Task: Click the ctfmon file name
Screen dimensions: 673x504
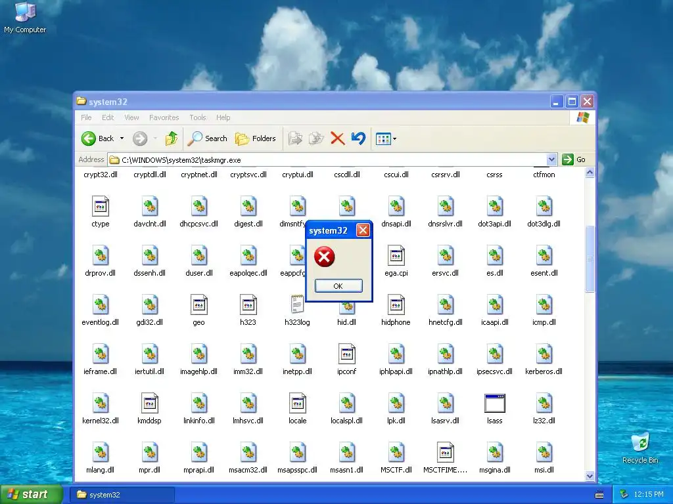Action: pyautogui.click(x=544, y=175)
